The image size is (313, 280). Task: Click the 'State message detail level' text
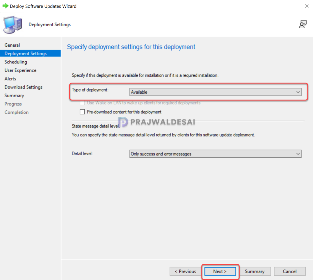(x=96, y=126)
